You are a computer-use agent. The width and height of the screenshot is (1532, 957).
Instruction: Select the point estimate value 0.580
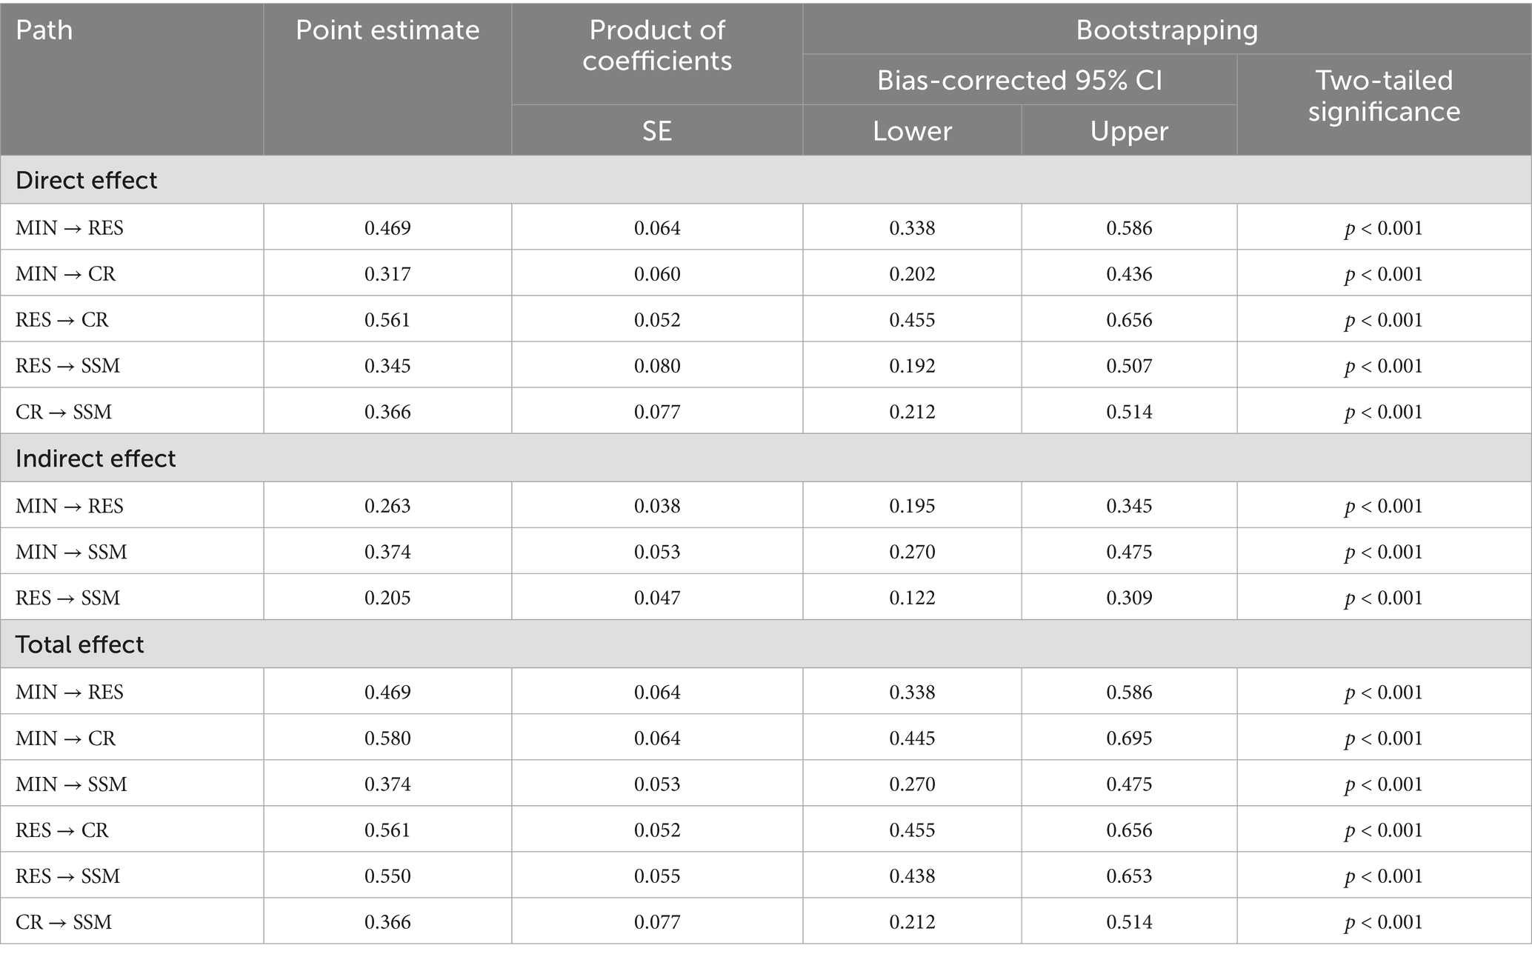click(x=387, y=738)
